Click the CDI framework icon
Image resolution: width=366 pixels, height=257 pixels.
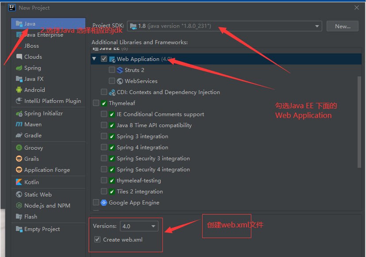pyautogui.click(x=112, y=92)
